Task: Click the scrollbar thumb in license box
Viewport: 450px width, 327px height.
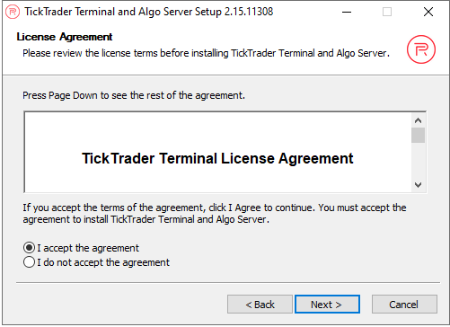Action: point(418,136)
